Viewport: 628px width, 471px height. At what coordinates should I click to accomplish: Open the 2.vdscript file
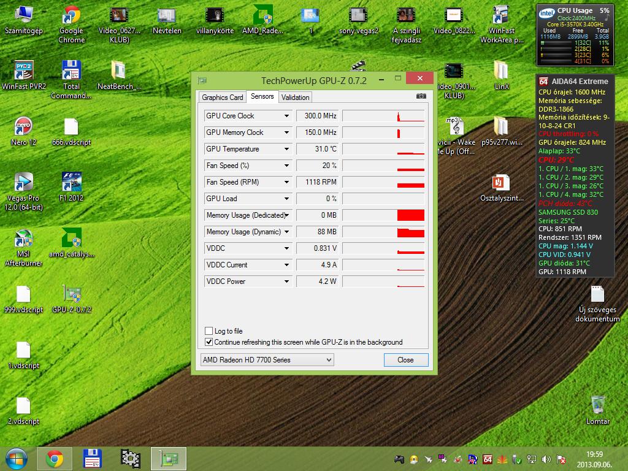[x=24, y=410]
